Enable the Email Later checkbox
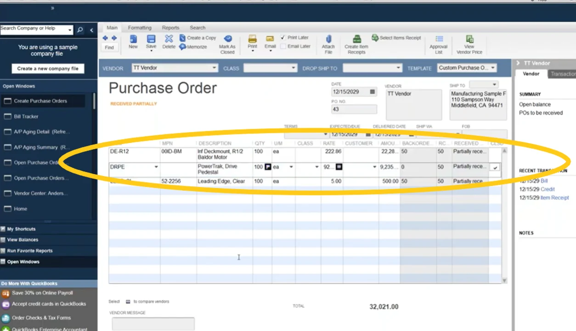 click(x=283, y=46)
